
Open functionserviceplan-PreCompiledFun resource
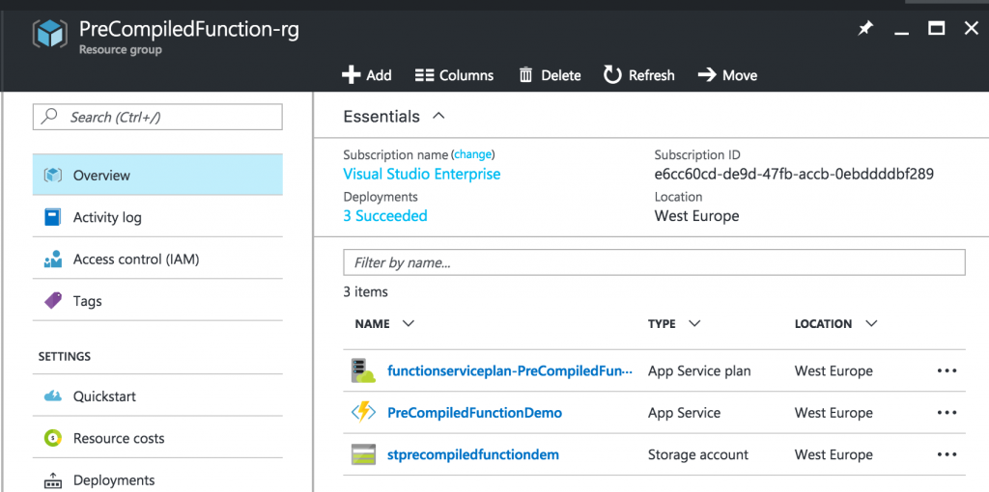[x=510, y=371]
